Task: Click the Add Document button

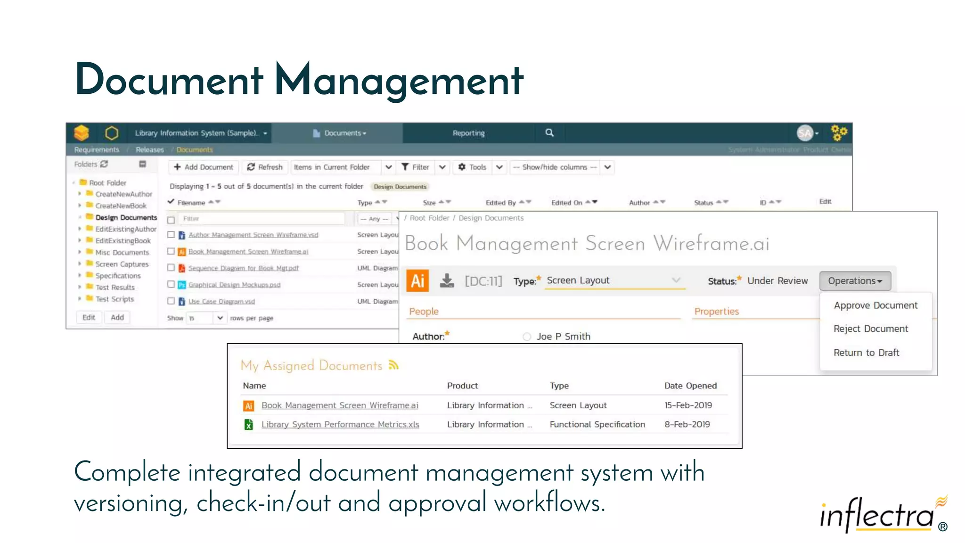Action: coord(204,167)
